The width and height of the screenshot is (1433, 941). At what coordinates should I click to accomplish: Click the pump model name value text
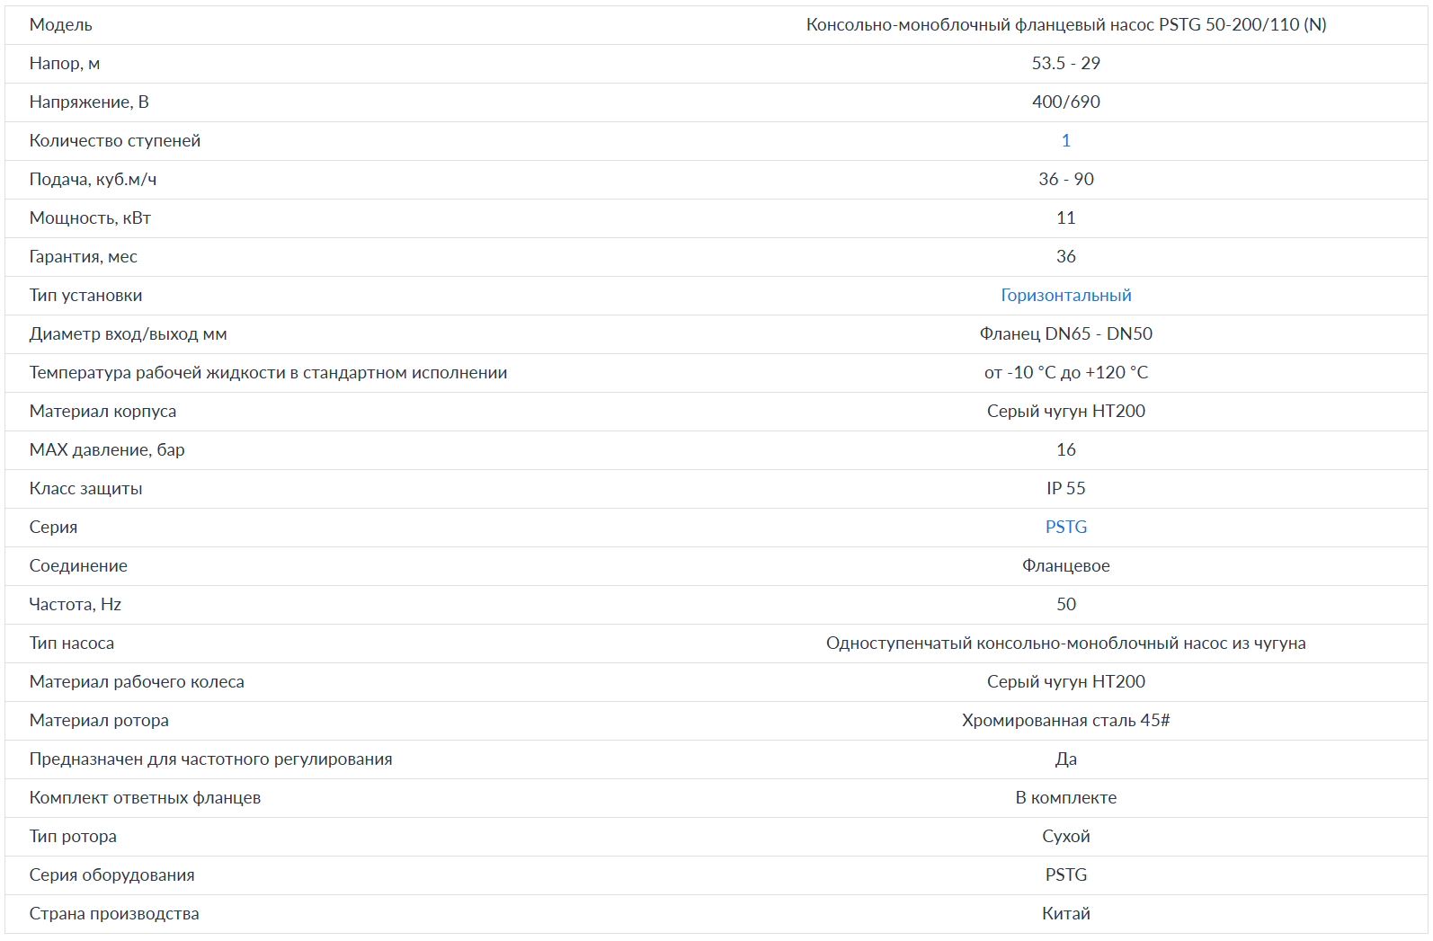tap(1065, 25)
